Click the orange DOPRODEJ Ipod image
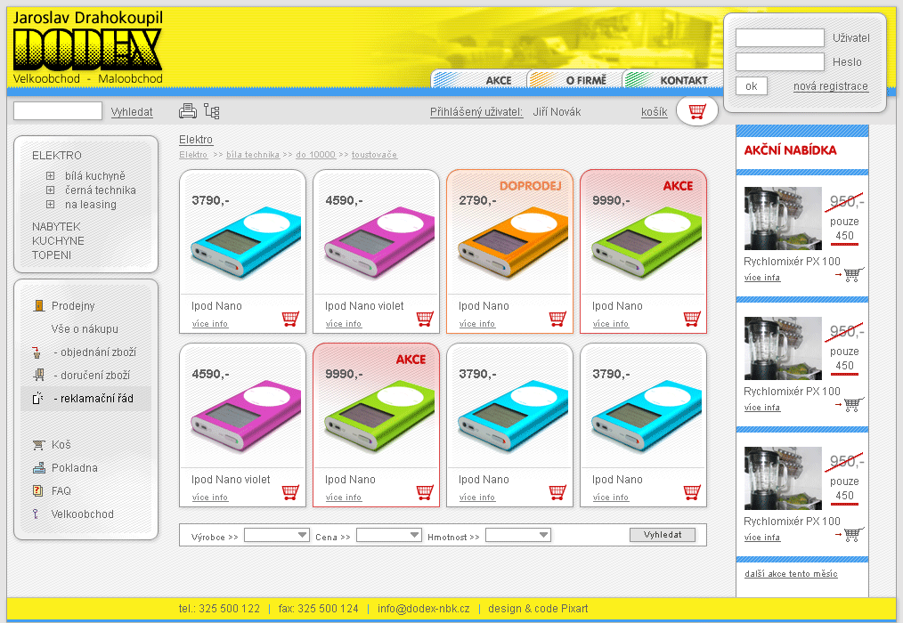The width and height of the screenshot is (903, 623). [513, 244]
